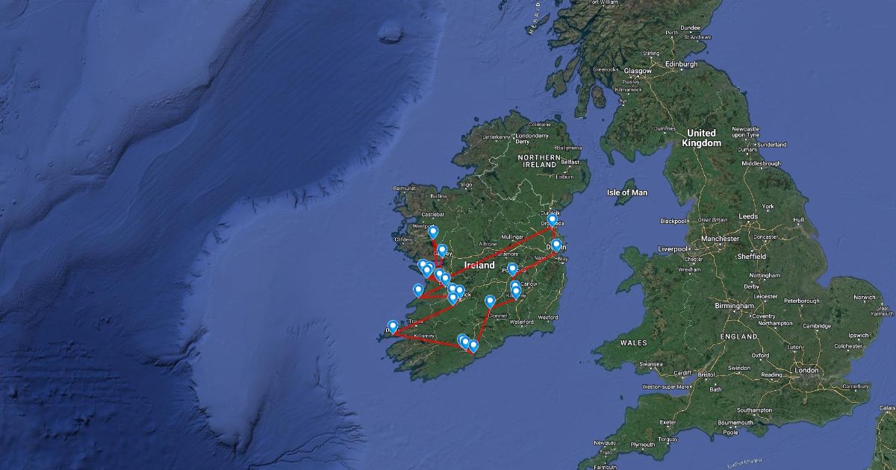Click the pin just north of Clonmel
Viewport: 896px width, 470px height.
point(490,301)
